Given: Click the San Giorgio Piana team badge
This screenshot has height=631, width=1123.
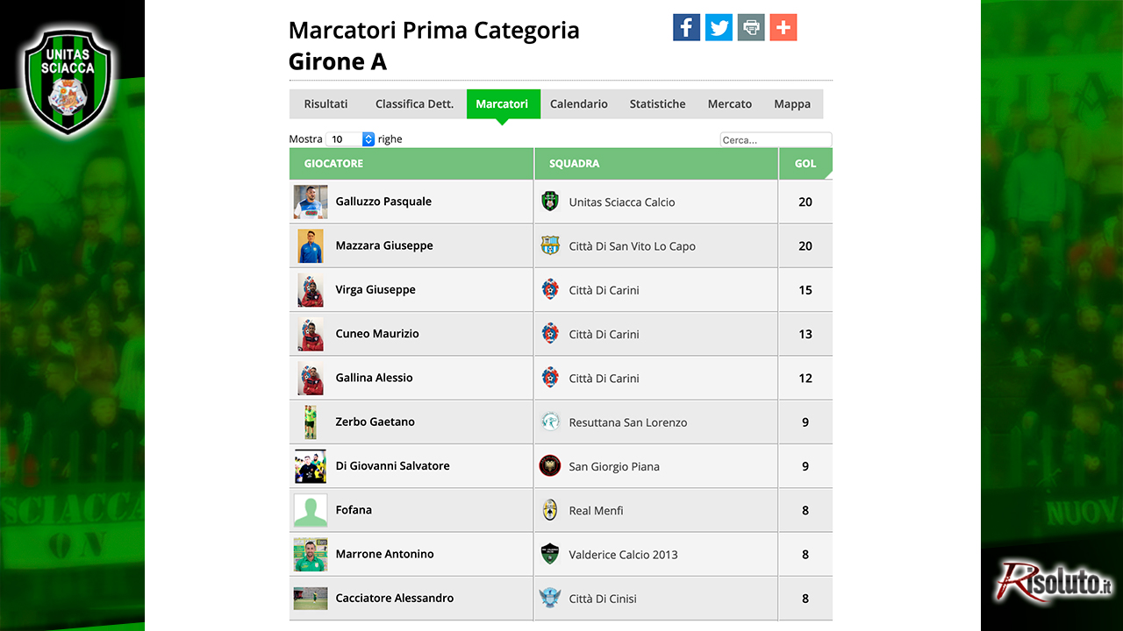Looking at the screenshot, I should (550, 466).
